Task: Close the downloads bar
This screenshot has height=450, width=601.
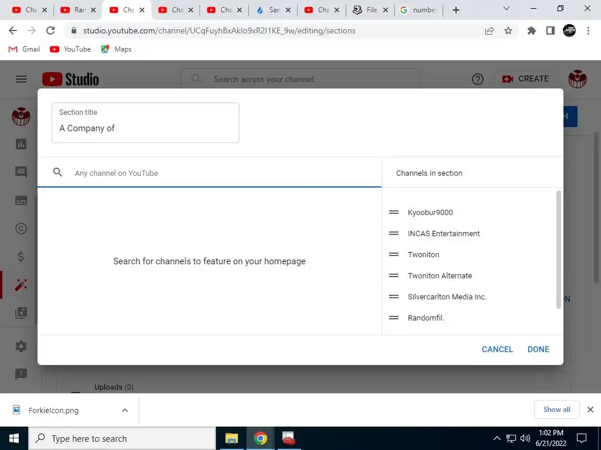Action: [x=590, y=410]
